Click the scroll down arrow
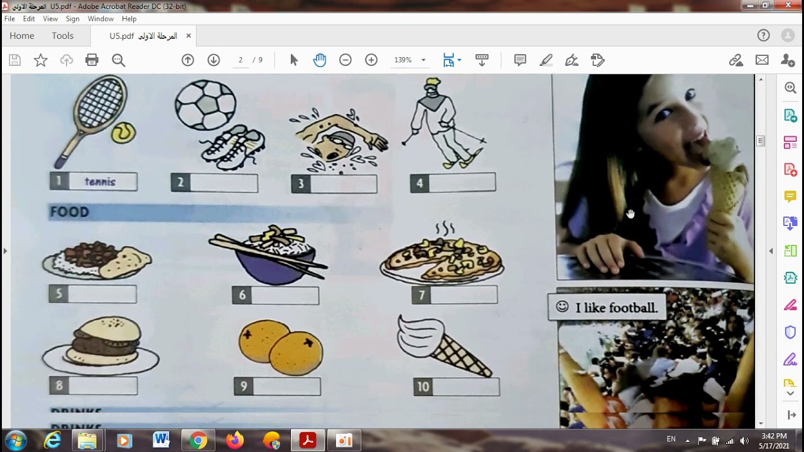804x452 pixels. (x=761, y=424)
